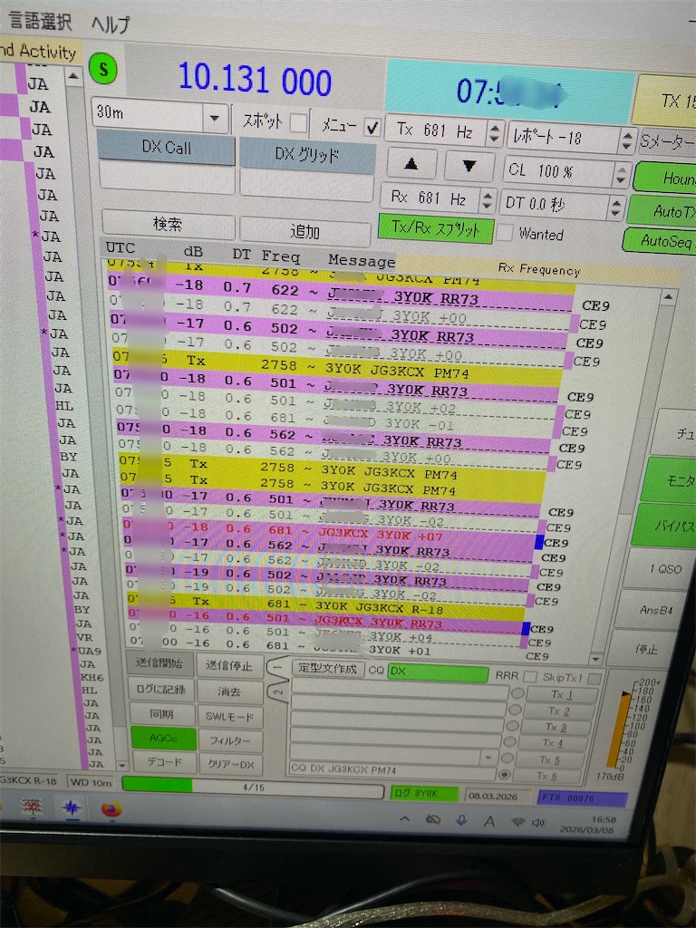Click the 送信開始 button
Viewport: 696px width, 928px height.
(x=159, y=663)
